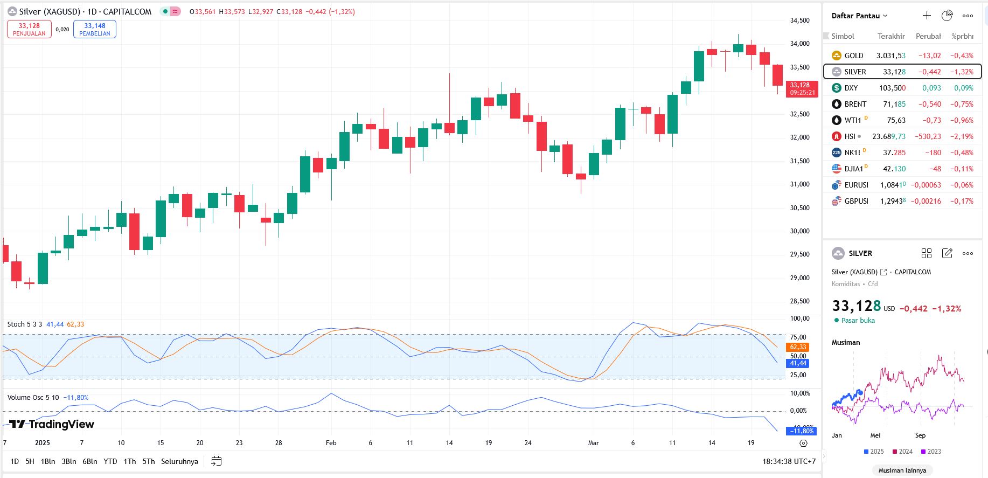Switch chart range to 3Bln
The width and height of the screenshot is (988, 478).
point(69,461)
